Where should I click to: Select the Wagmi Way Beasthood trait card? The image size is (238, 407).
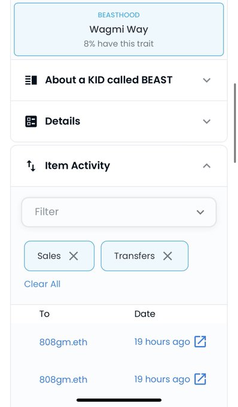pos(119,29)
